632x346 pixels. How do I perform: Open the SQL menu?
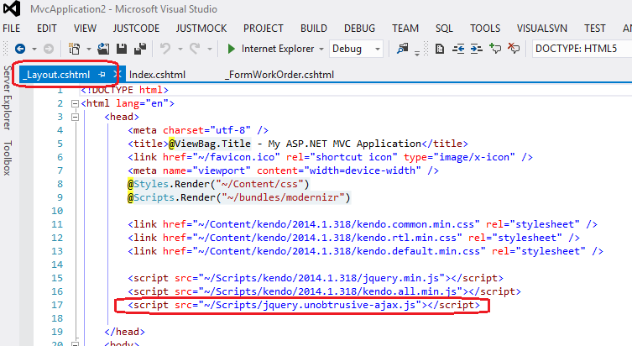[x=444, y=29]
